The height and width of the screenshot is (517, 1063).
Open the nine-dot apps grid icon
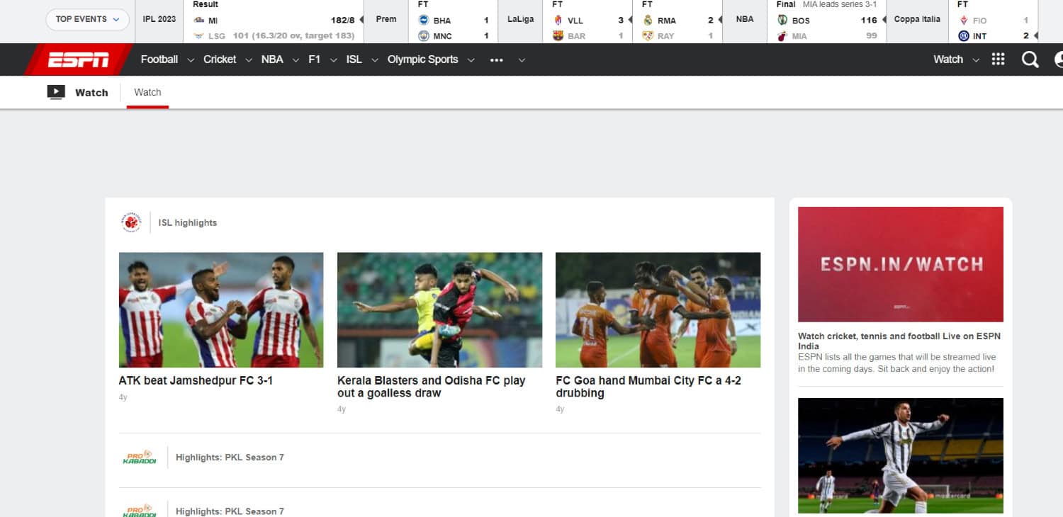pos(999,59)
